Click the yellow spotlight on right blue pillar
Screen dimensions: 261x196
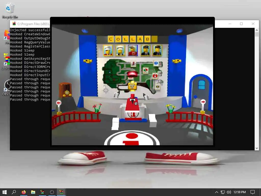[177, 61]
